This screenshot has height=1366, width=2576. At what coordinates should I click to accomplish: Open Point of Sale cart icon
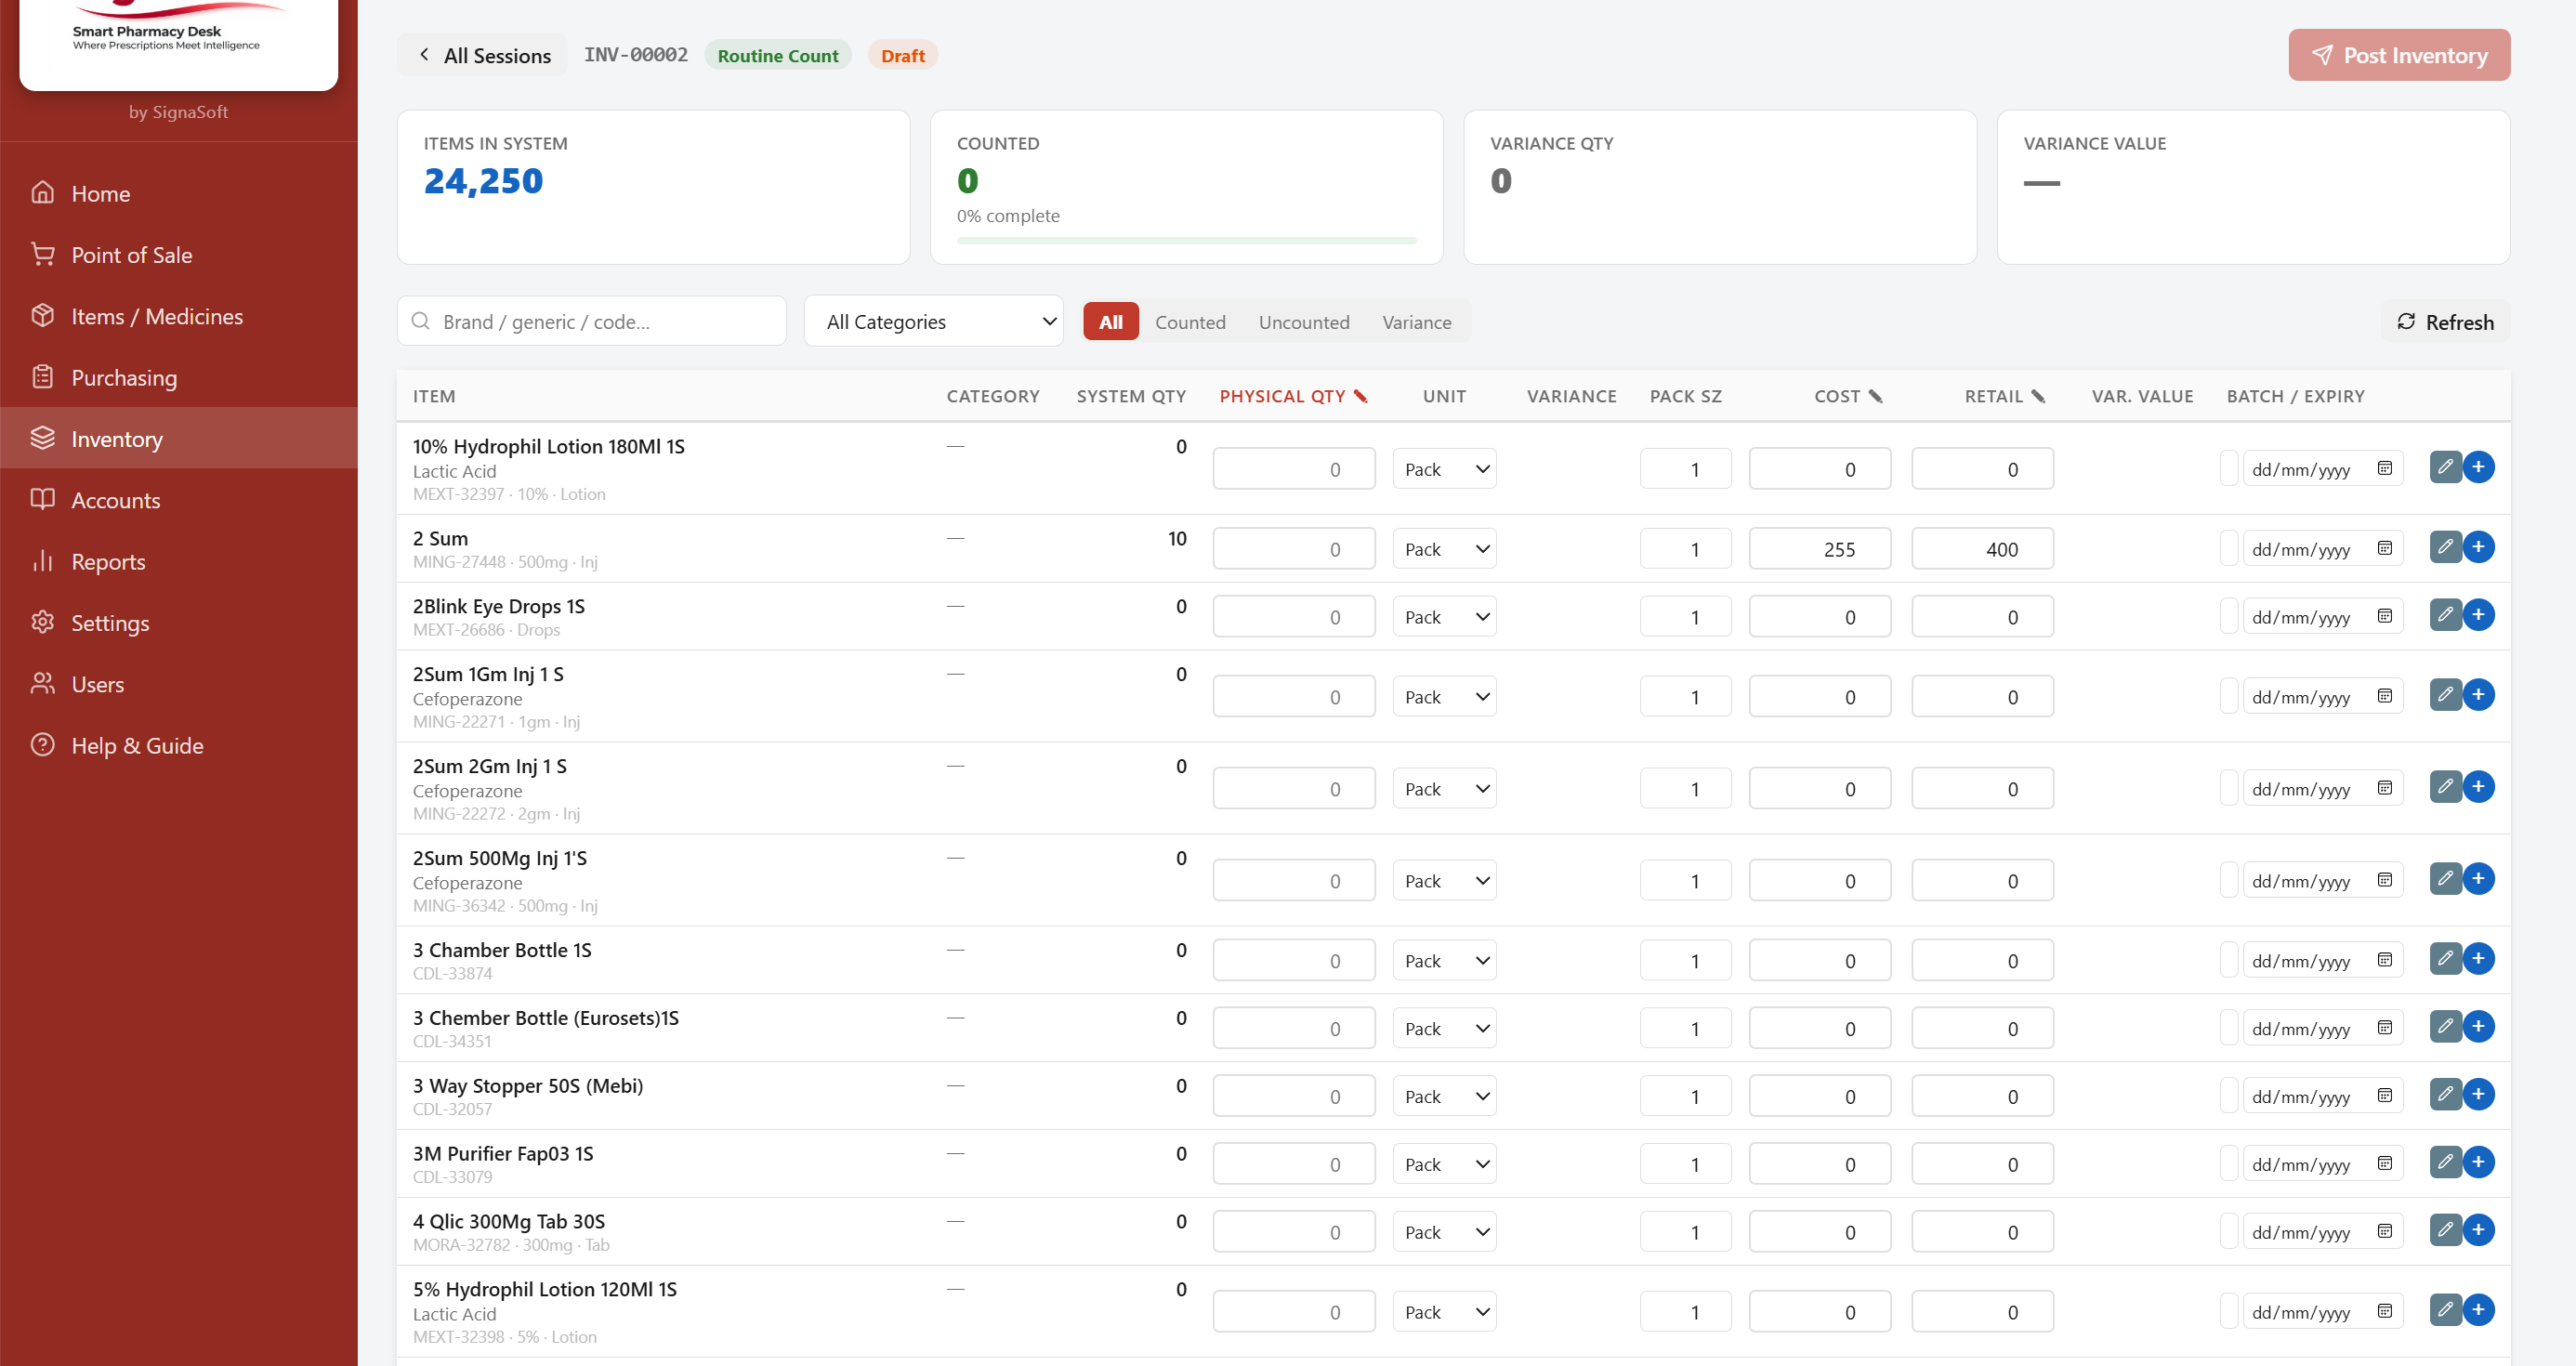click(x=42, y=254)
